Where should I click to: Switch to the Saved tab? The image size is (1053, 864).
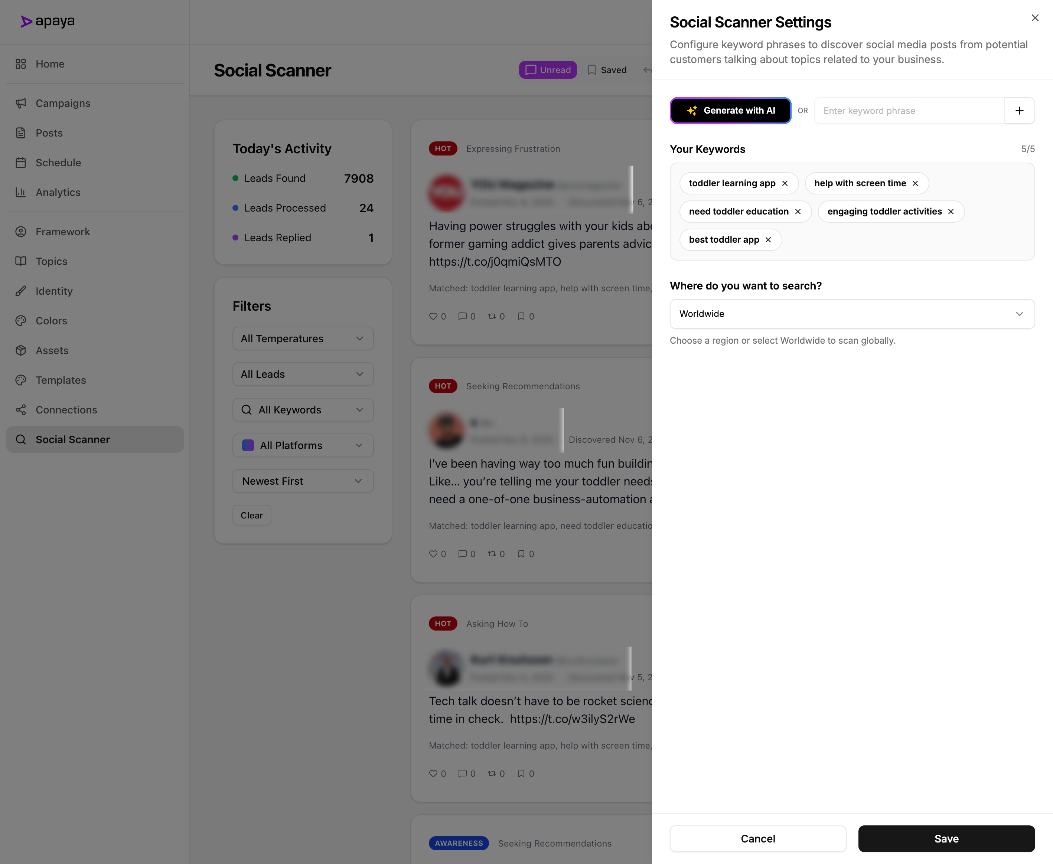point(607,70)
